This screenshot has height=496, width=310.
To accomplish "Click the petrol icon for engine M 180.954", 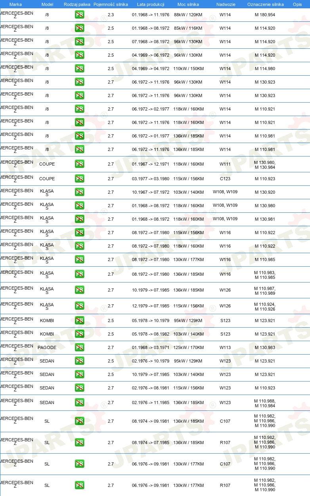I will point(79,15).
